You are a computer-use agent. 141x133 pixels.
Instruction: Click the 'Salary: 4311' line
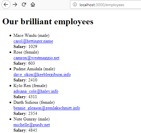25,97
